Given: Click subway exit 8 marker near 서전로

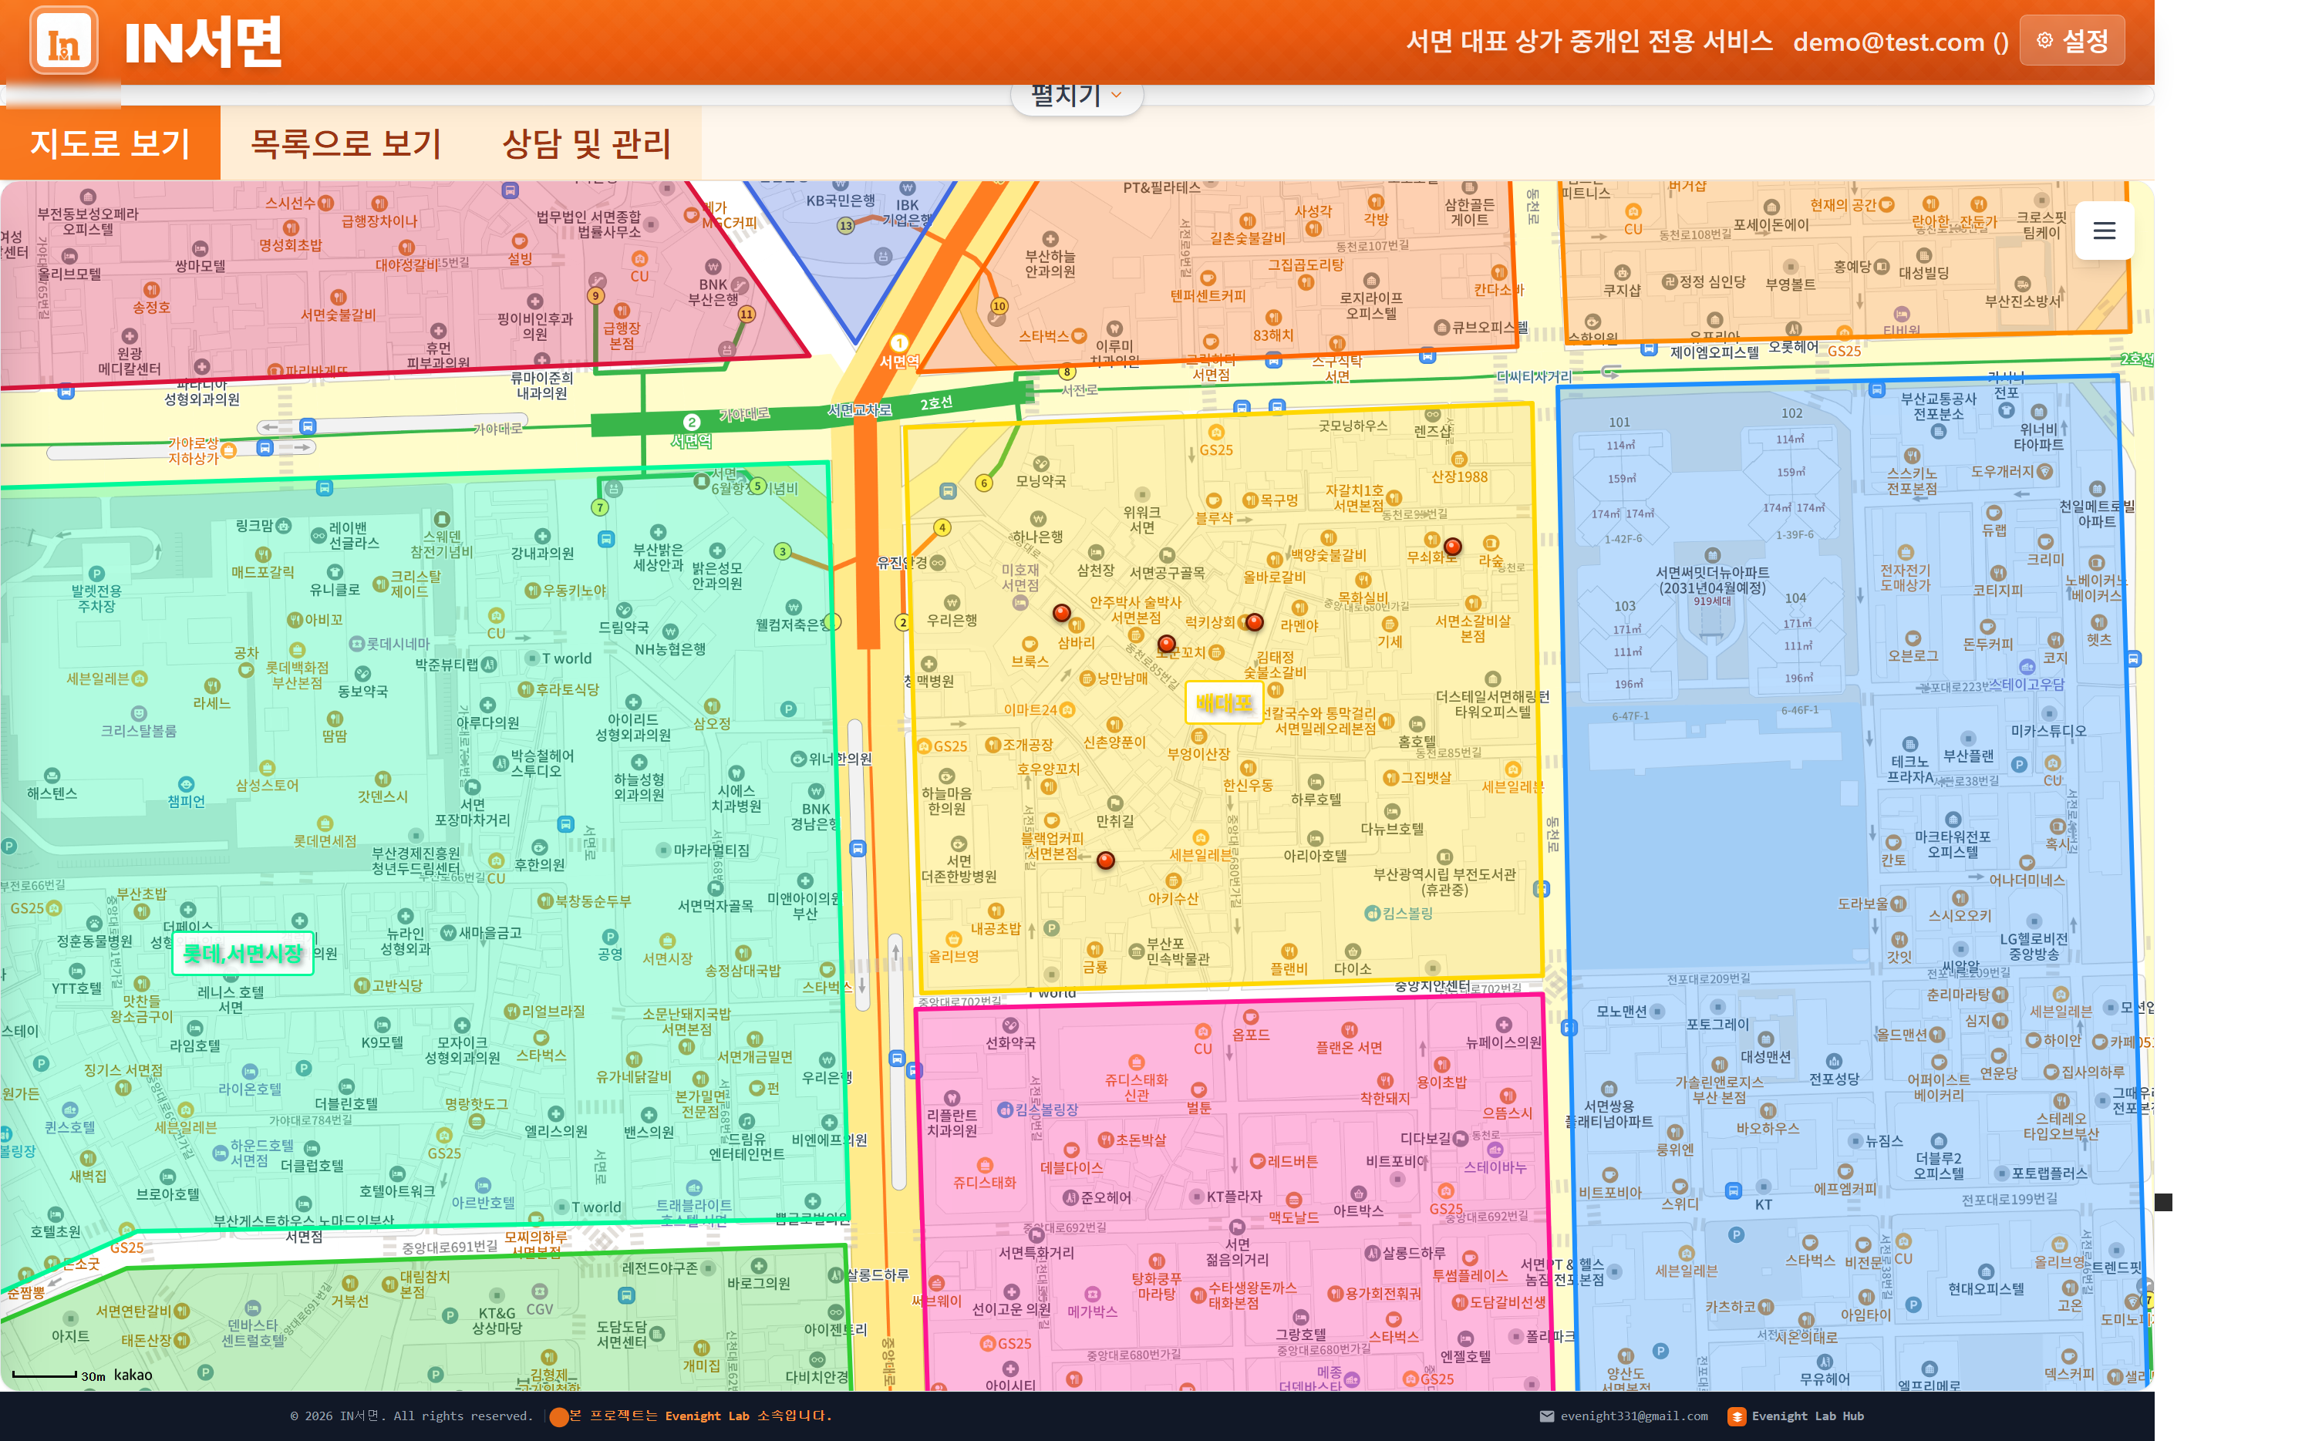Looking at the screenshot, I should (x=1067, y=372).
